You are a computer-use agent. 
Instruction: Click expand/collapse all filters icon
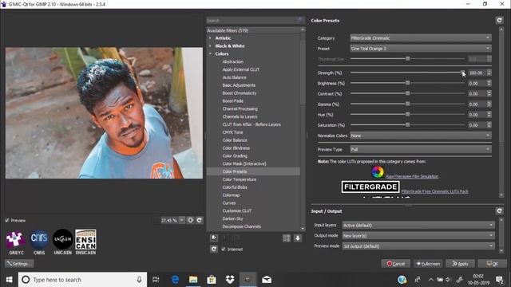pos(287,238)
